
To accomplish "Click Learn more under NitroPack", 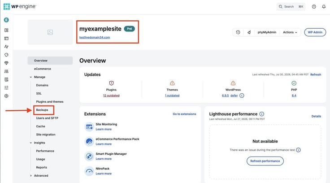I will pos(104,174).
